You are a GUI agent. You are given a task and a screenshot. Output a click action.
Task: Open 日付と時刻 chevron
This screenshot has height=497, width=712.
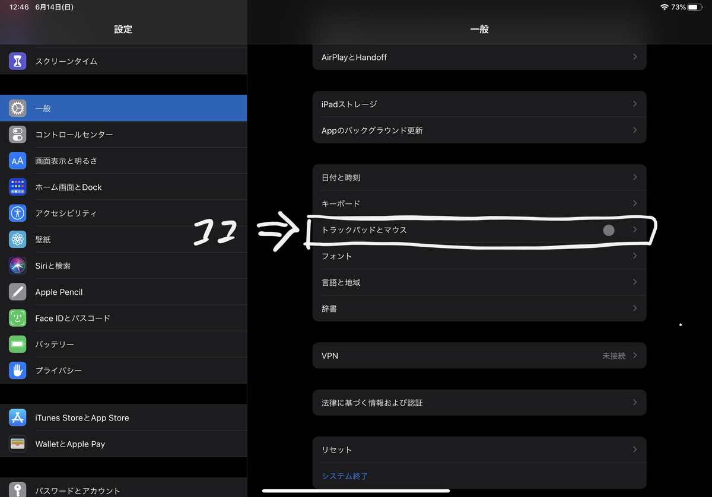(635, 177)
